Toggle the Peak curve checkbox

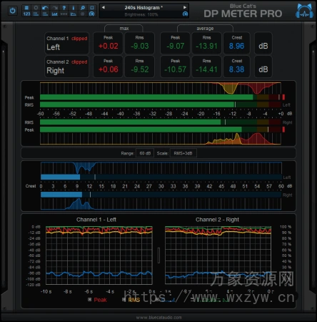(x=89, y=299)
